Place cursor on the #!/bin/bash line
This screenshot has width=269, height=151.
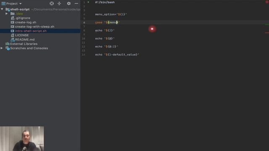click(105, 3)
